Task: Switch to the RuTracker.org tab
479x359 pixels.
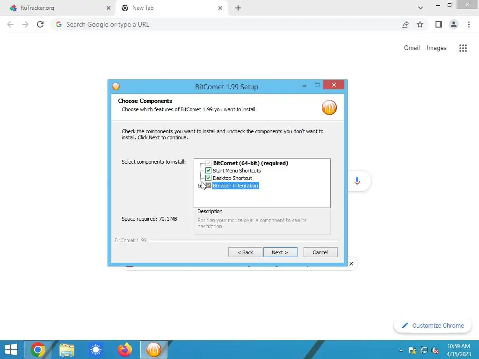Action: [x=58, y=8]
